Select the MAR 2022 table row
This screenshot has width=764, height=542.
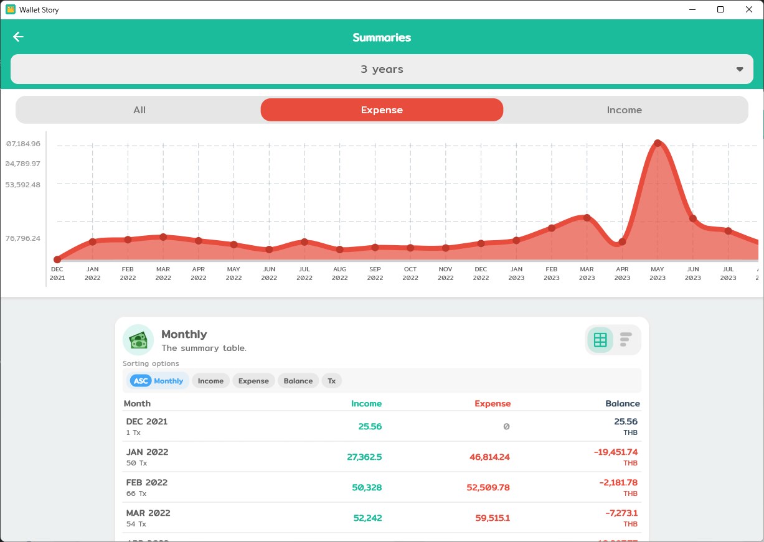tap(382, 518)
